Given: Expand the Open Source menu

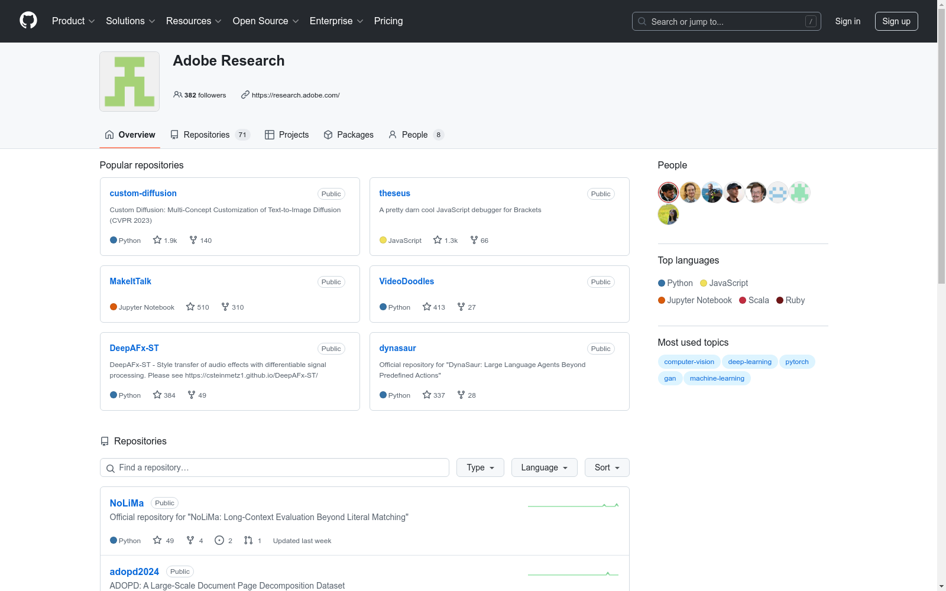Looking at the screenshot, I should click(x=266, y=21).
